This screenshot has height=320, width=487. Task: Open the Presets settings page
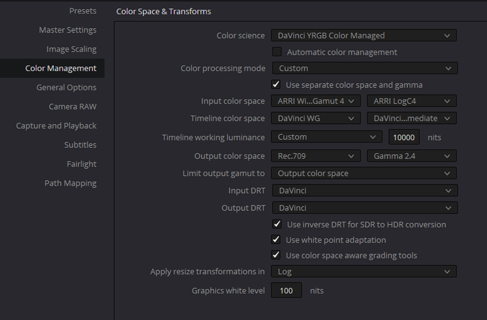tap(83, 11)
